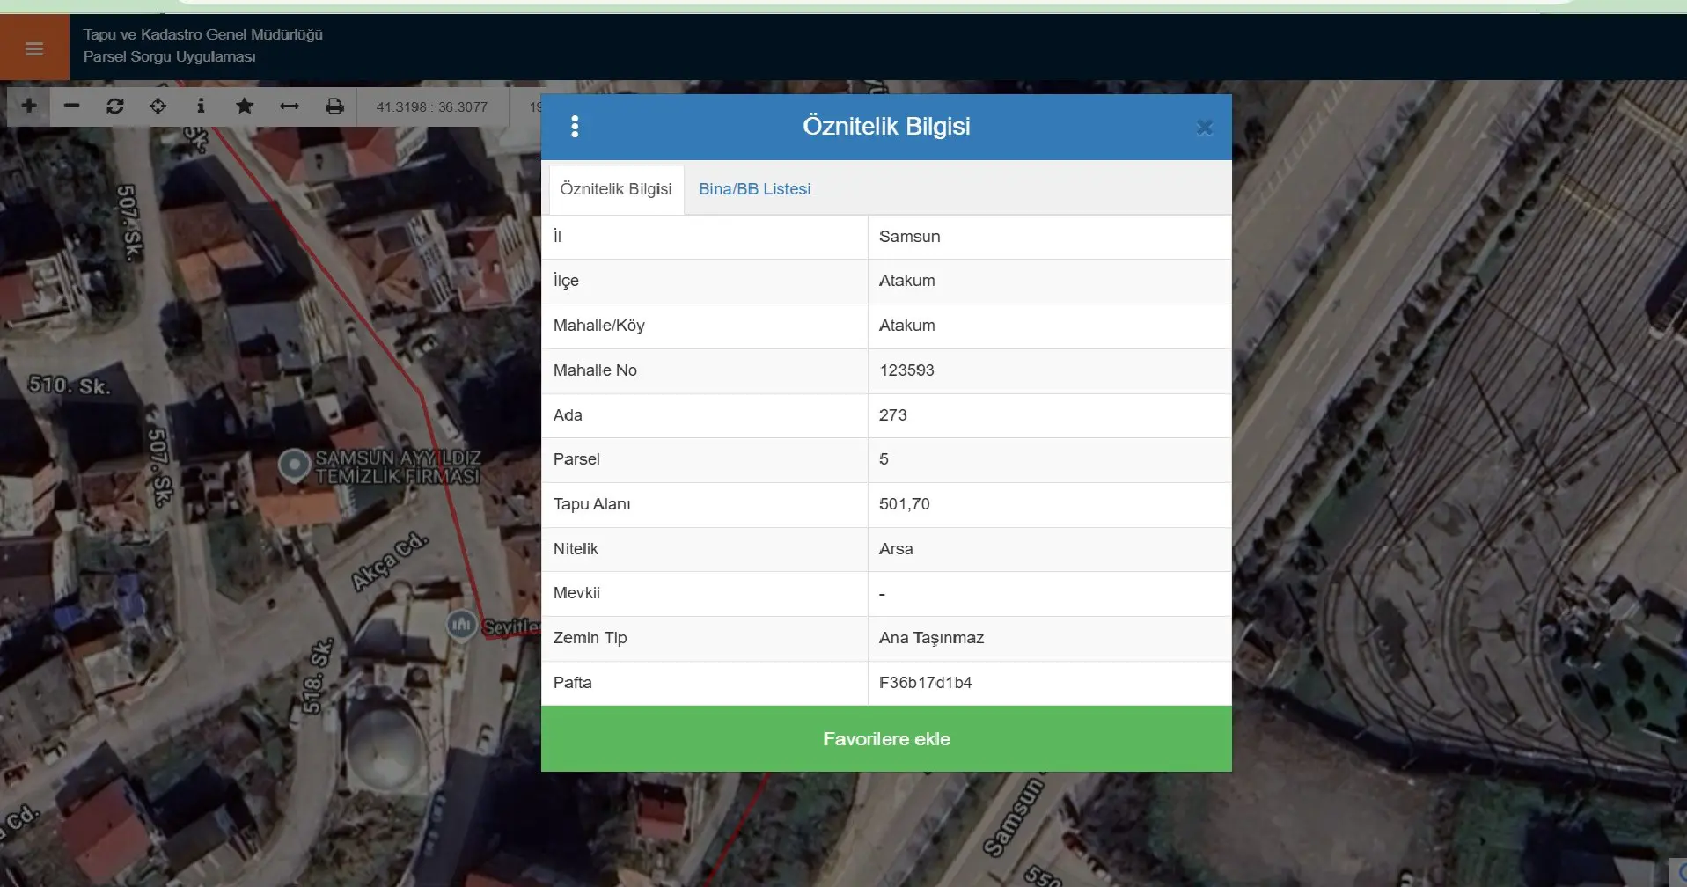Image resolution: width=1687 pixels, height=887 pixels.
Task: Zoom in with the plus tool
Action: (x=29, y=106)
